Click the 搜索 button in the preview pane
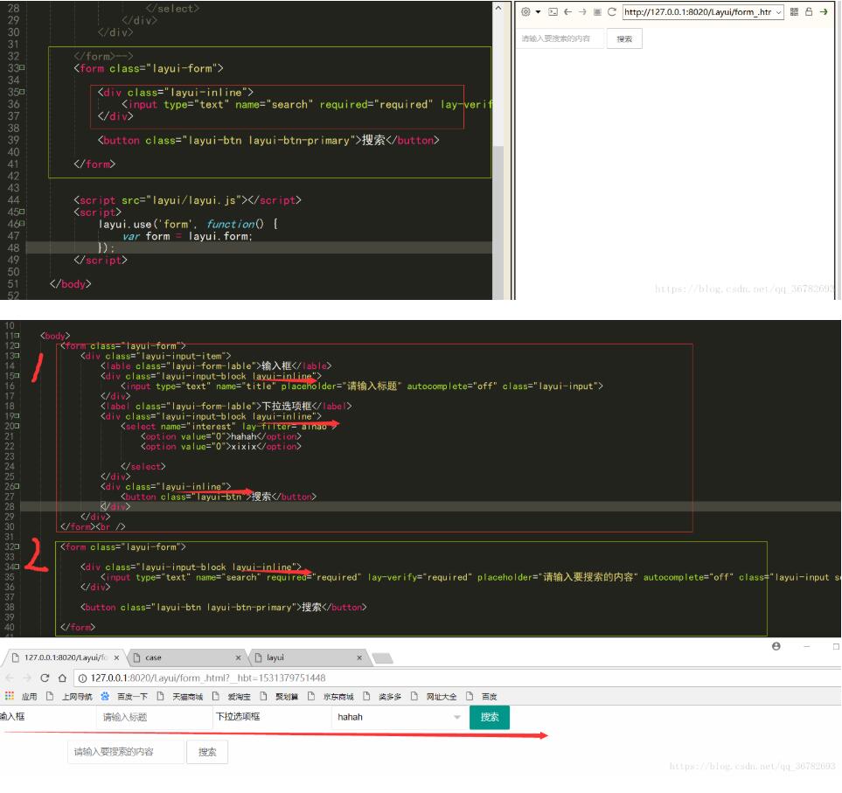 point(624,38)
